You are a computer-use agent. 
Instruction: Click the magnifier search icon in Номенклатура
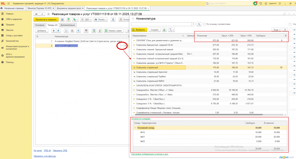pyautogui.click(x=199, y=24)
